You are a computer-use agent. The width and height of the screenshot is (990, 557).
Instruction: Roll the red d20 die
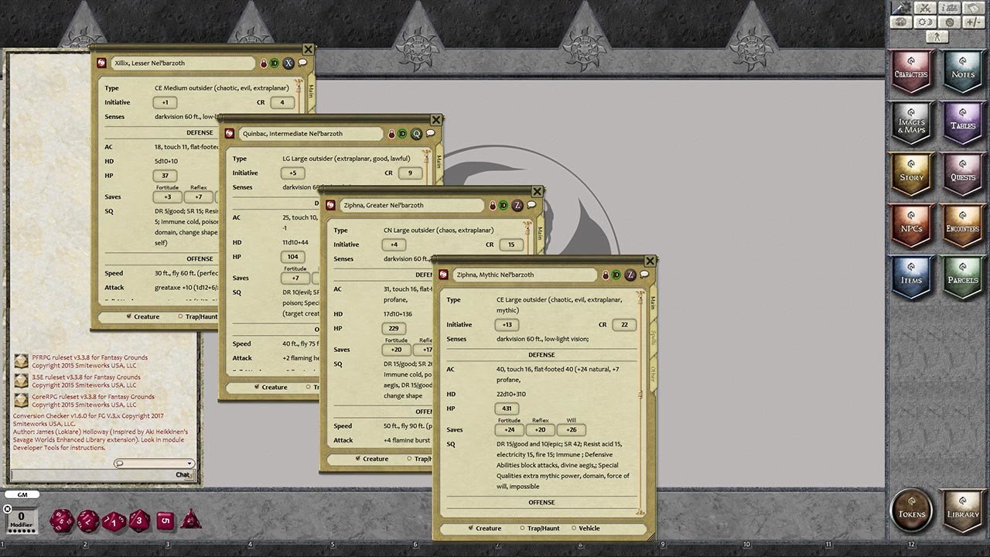coord(61,520)
